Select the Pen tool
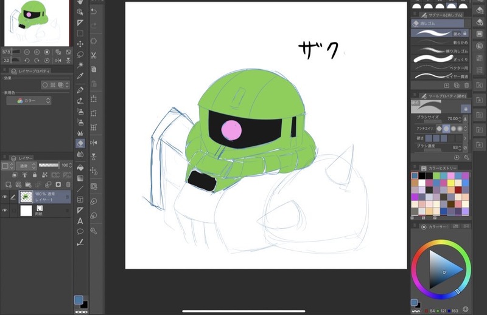Viewport: 487px width, 315px height. click(x=80, y=90)
